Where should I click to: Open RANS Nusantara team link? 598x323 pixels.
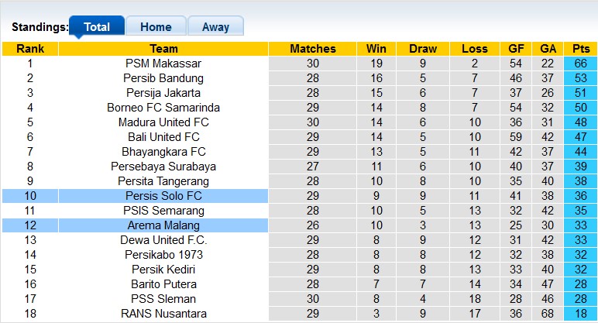click(x=163, y=314)
